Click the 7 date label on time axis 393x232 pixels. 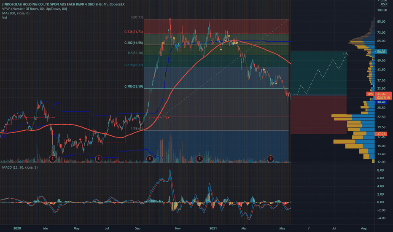[309, 228]
